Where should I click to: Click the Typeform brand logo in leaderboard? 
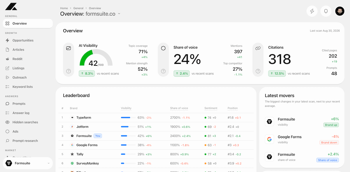pos(72,118)
